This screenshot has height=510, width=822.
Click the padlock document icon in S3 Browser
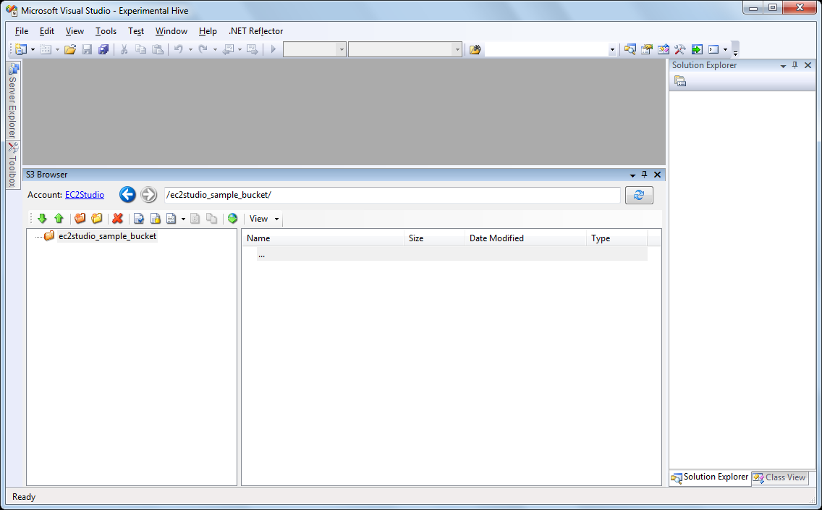tap(155, 218)
